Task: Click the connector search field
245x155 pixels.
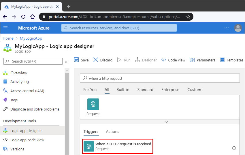Action: [x=160, y=78]
